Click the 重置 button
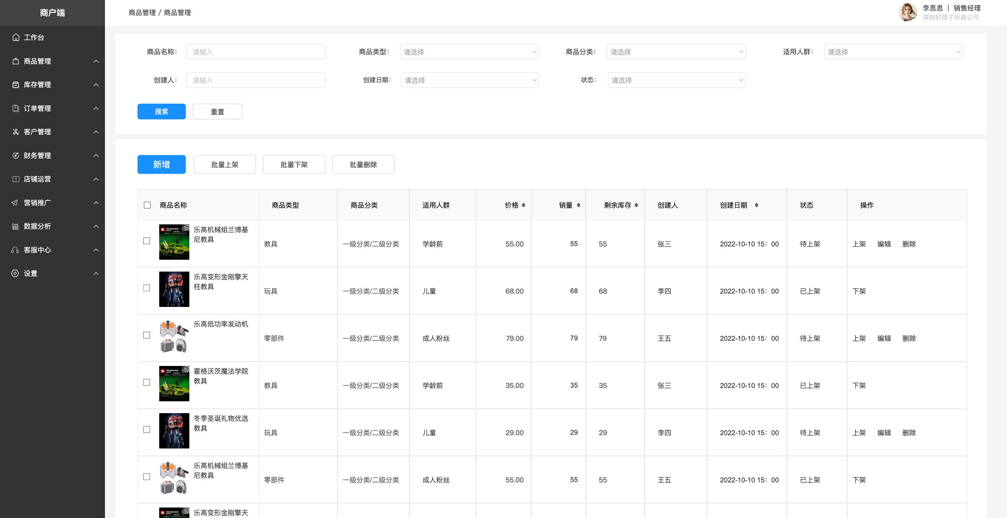The height and width of the screenshot is (518, 1007). 217,112
